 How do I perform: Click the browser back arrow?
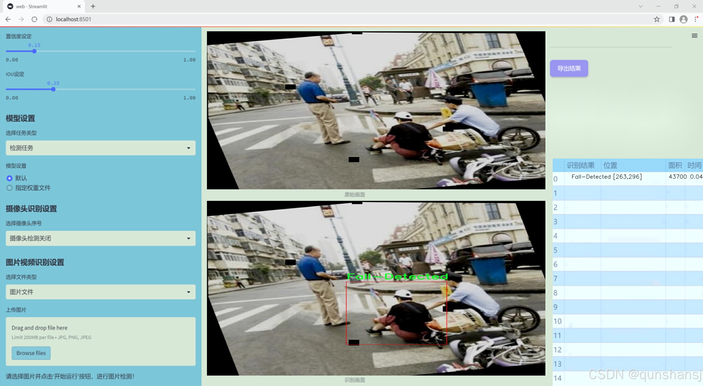[x=8, y=19]
